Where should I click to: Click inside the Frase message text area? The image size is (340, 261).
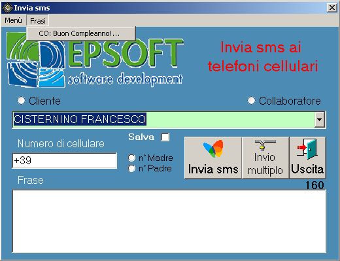[x=169, y=221]
